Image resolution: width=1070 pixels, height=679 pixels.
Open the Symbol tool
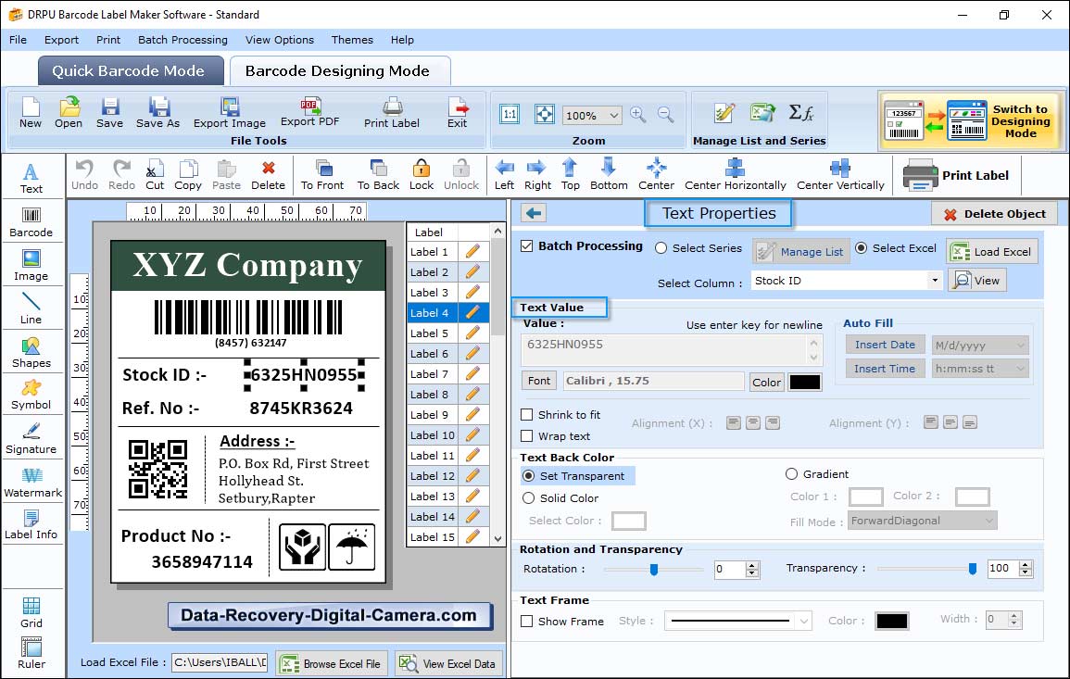tap(31, 395)
